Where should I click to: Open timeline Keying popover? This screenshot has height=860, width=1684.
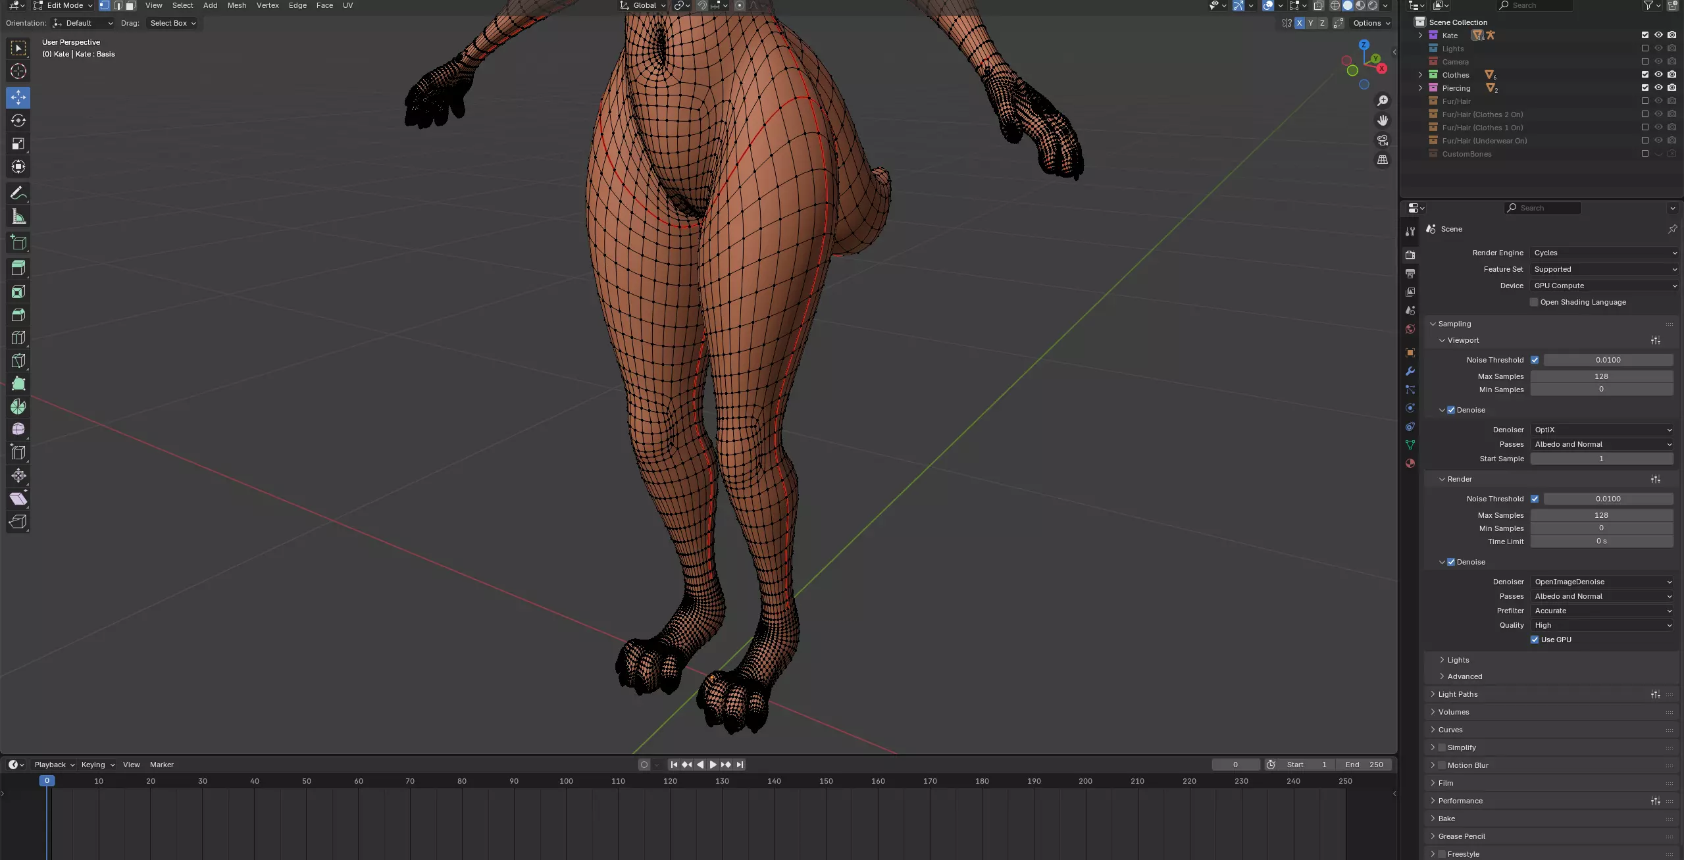(x=98, y=765)
